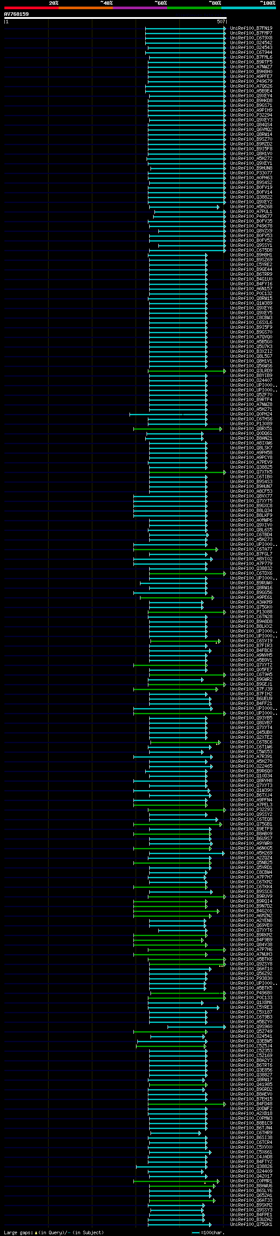Click the cyan ~100% identity color segment

click(x=248, y=8)
